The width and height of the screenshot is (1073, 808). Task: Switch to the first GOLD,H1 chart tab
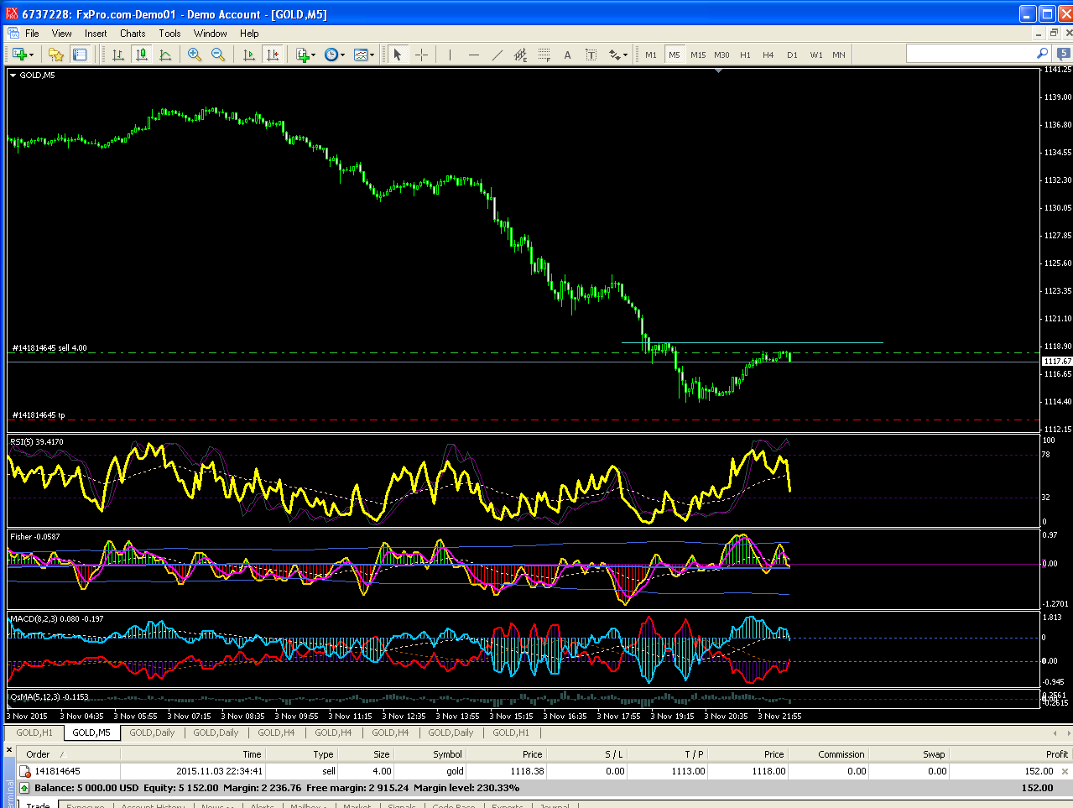(x=34, y=732)
